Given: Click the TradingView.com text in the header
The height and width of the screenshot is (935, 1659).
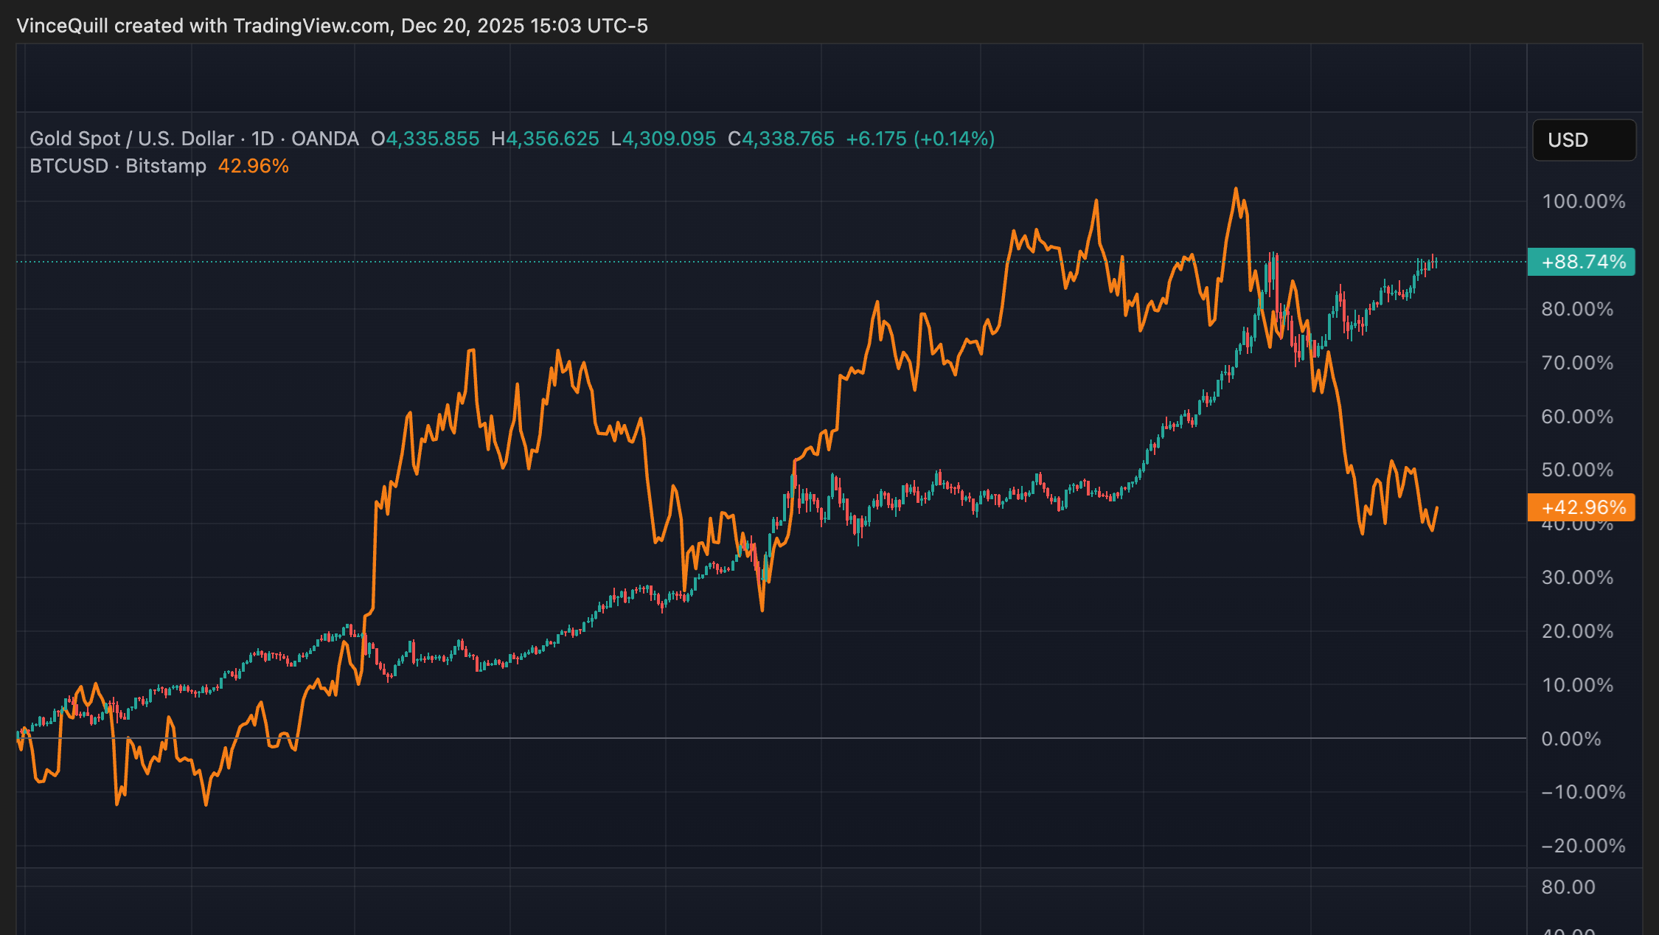Looking at the screenshot, I should click(311, 26).
